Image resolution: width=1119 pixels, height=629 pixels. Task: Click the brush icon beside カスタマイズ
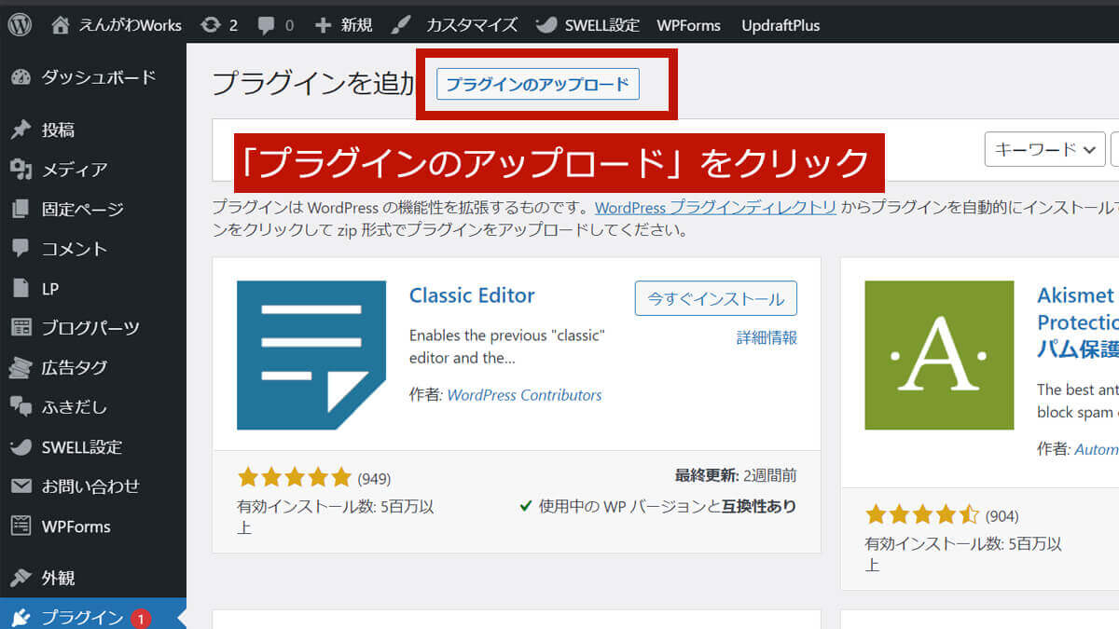[399, 25]
